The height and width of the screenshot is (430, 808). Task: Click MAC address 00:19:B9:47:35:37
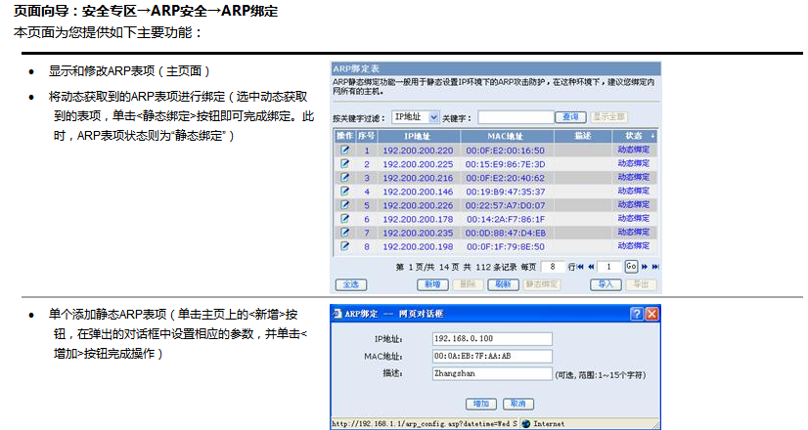click(x=506, y=192)
